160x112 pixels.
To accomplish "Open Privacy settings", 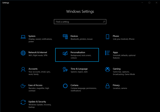I will pyautogui.click(x=116, y=85).
